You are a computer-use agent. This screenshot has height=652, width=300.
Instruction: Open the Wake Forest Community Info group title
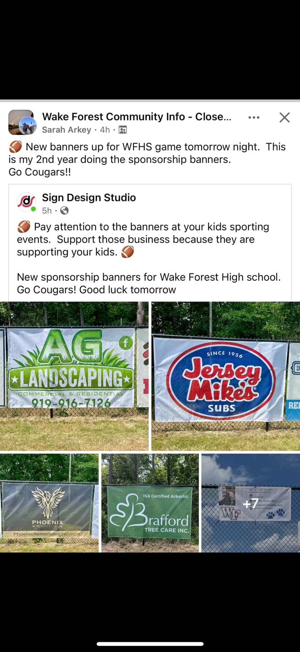click(x=137, y=117)
